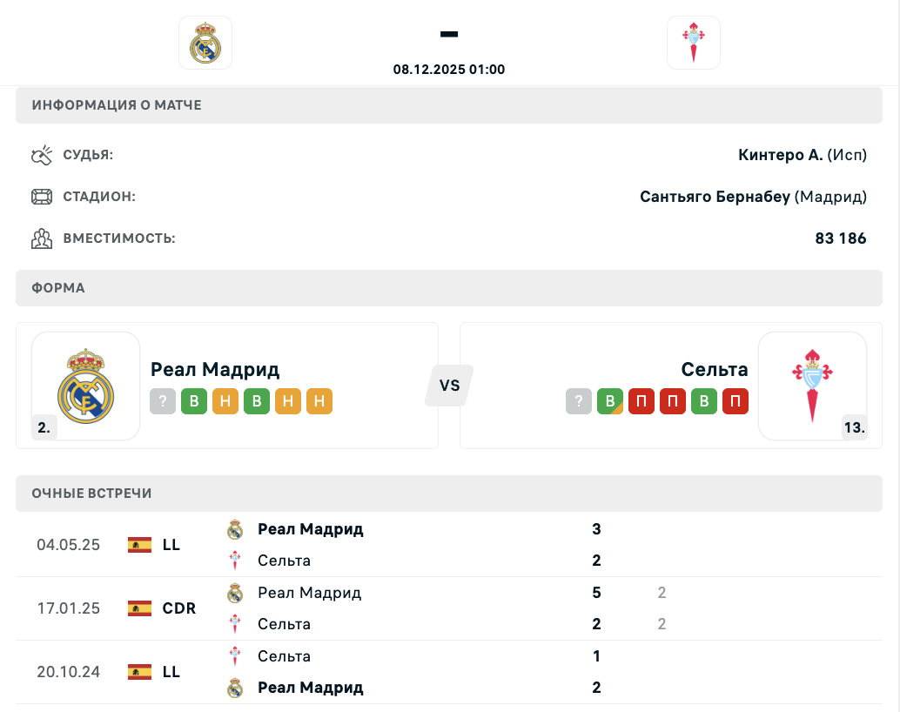Click Real Madrid's last orange Н form badge
Image resolution: width=900 pixels, height=712 pixels.
pos(319,401)
